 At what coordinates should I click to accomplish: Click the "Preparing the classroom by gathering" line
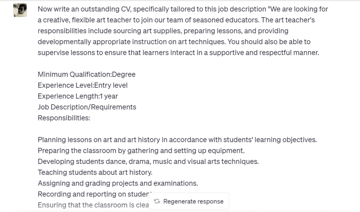point(141,151)
